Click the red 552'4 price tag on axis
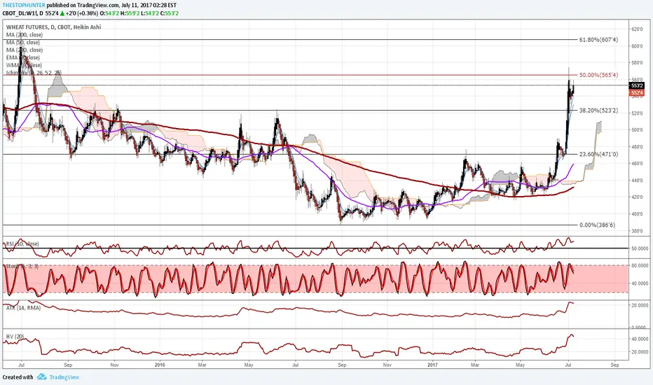Viewport: 653px width, 385px height. 637,92
